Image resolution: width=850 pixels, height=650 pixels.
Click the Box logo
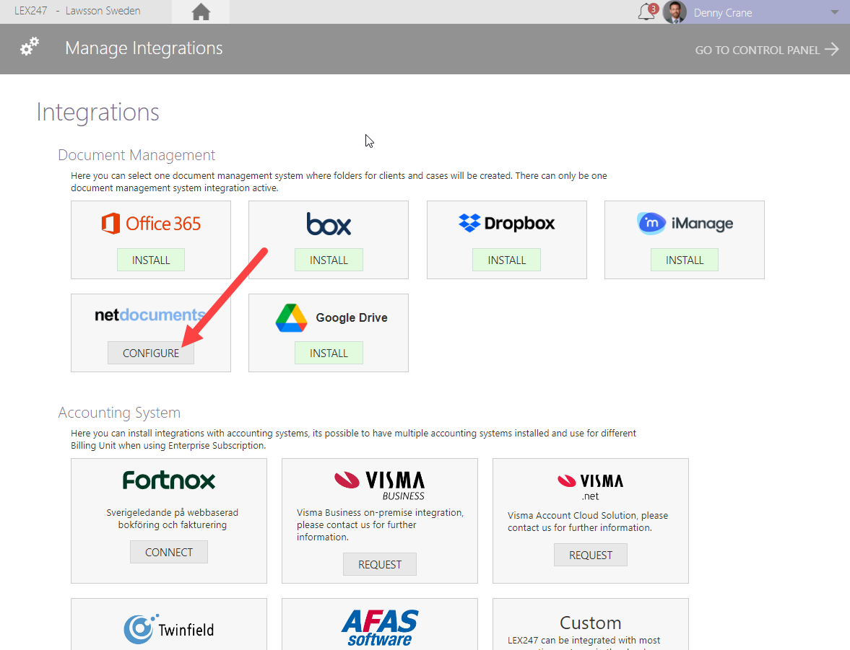coord(329,223)
